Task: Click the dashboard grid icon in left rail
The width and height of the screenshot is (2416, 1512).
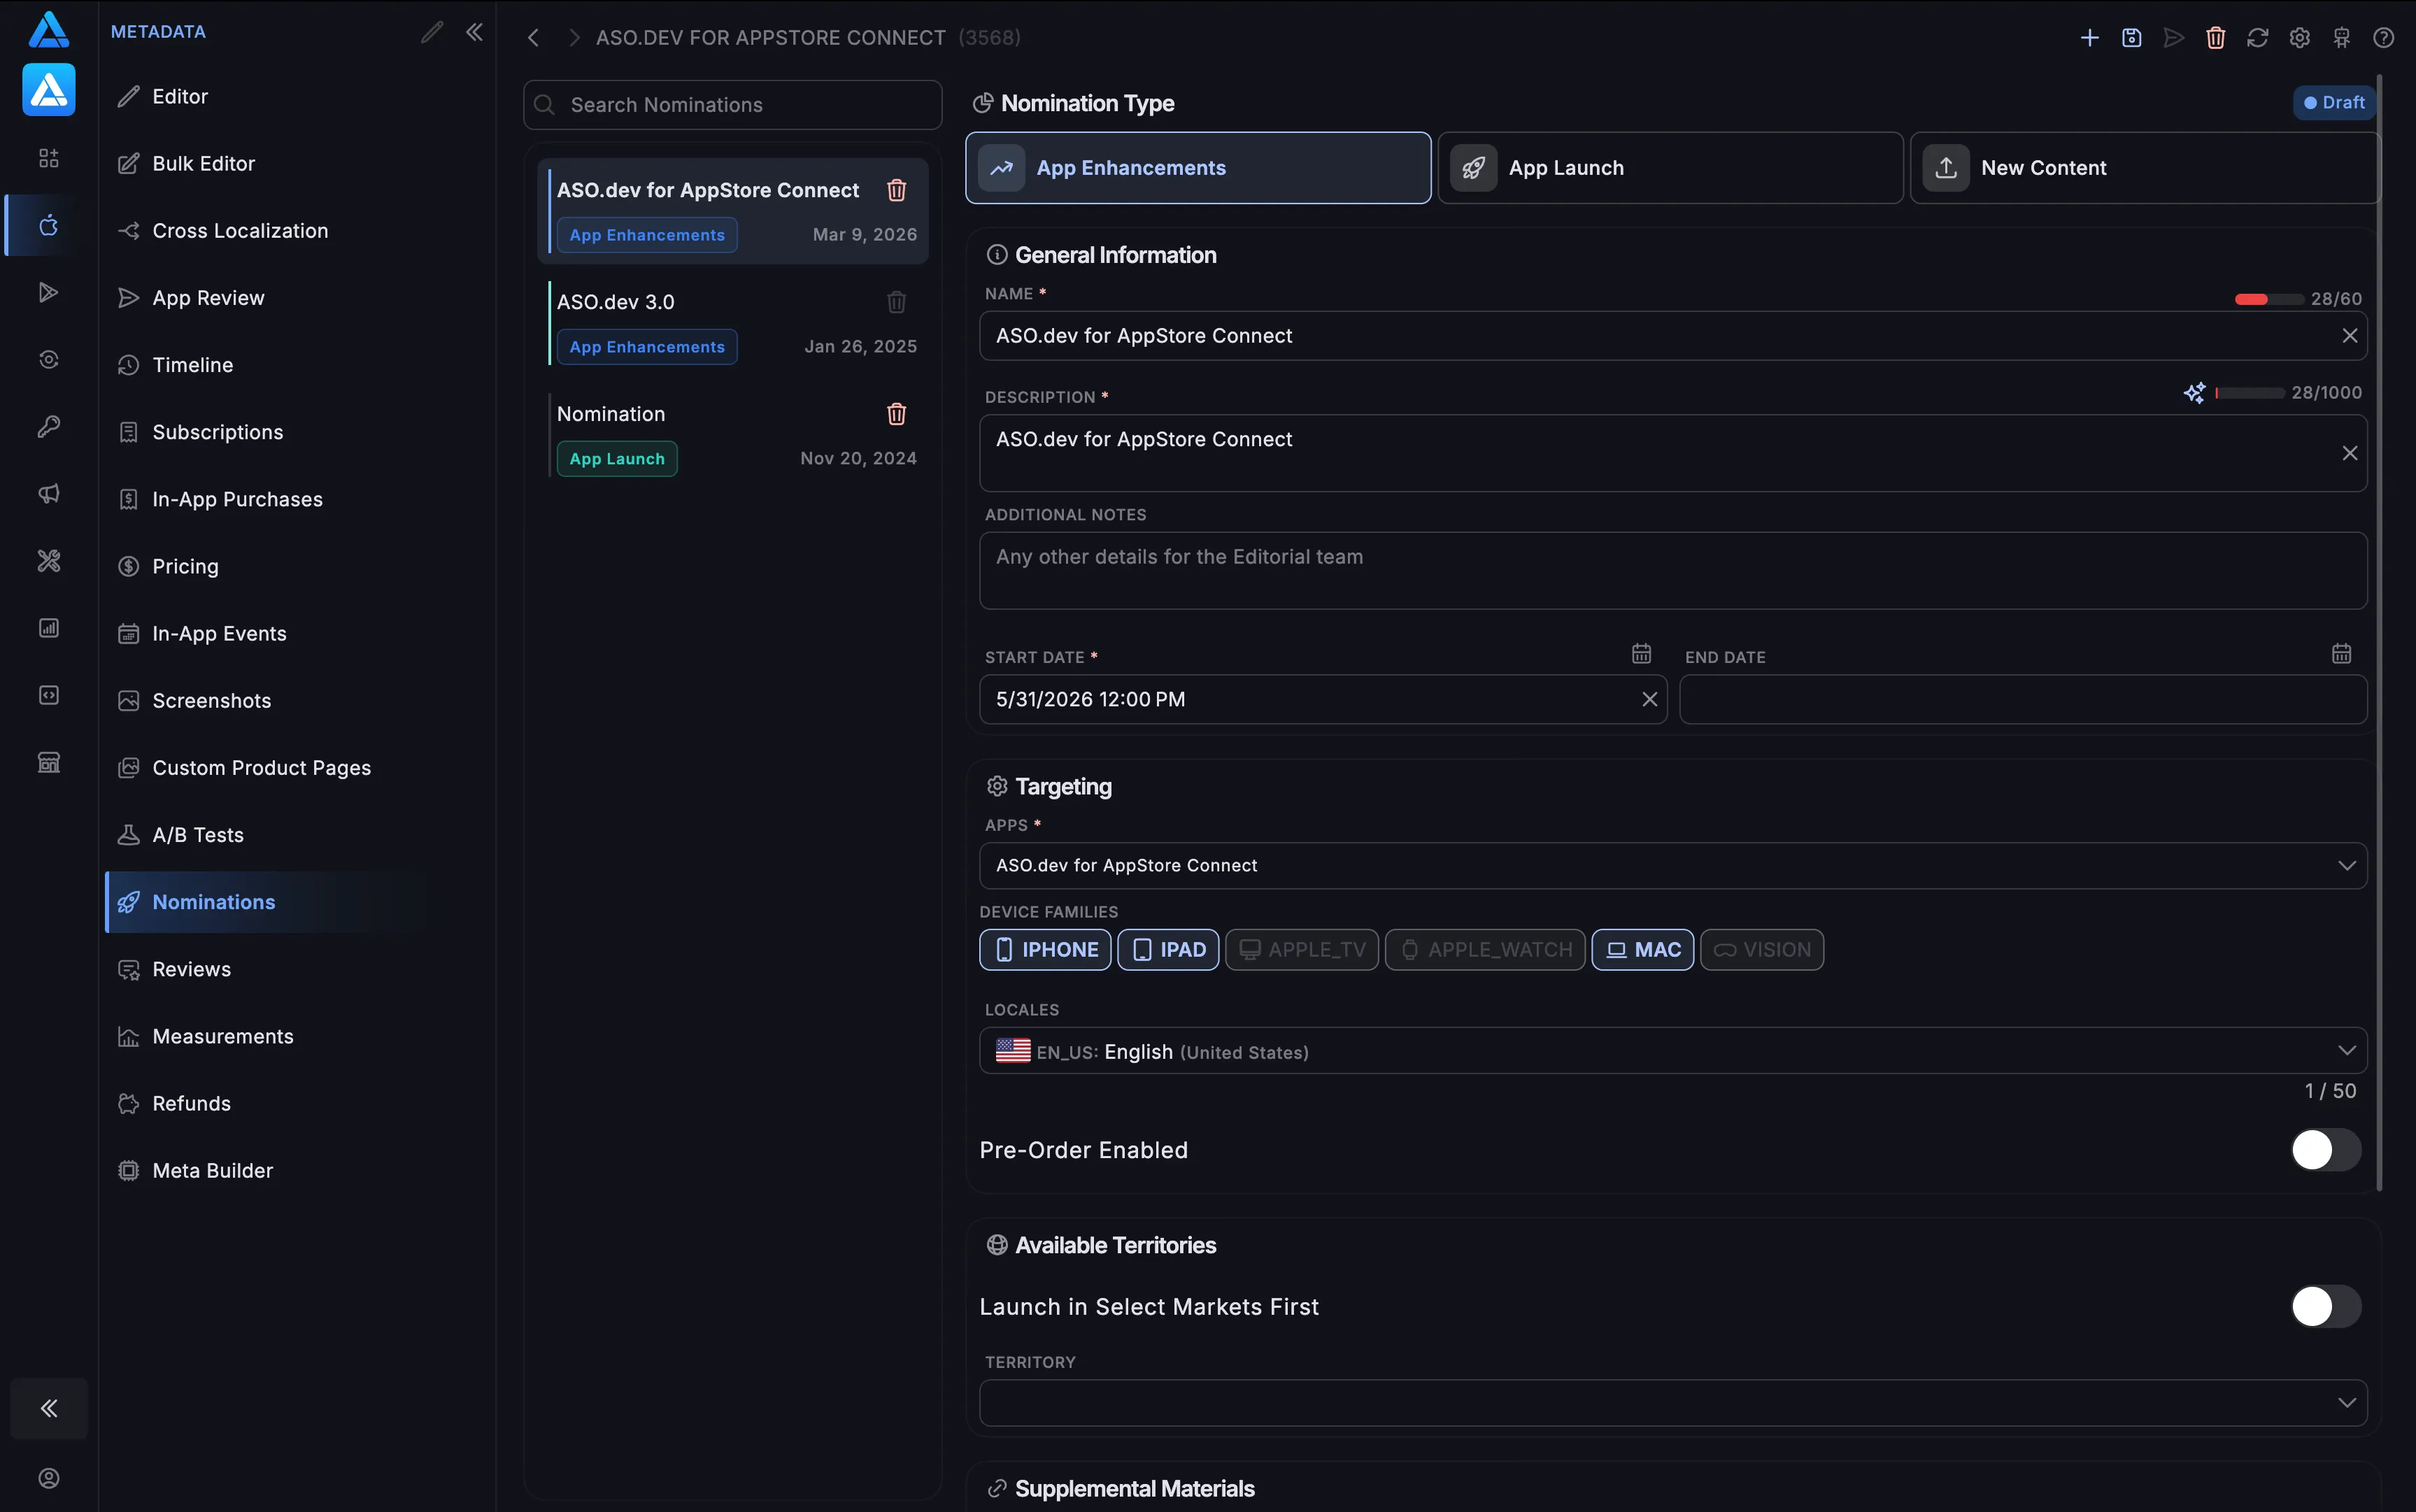Action: tap(49, 158)
